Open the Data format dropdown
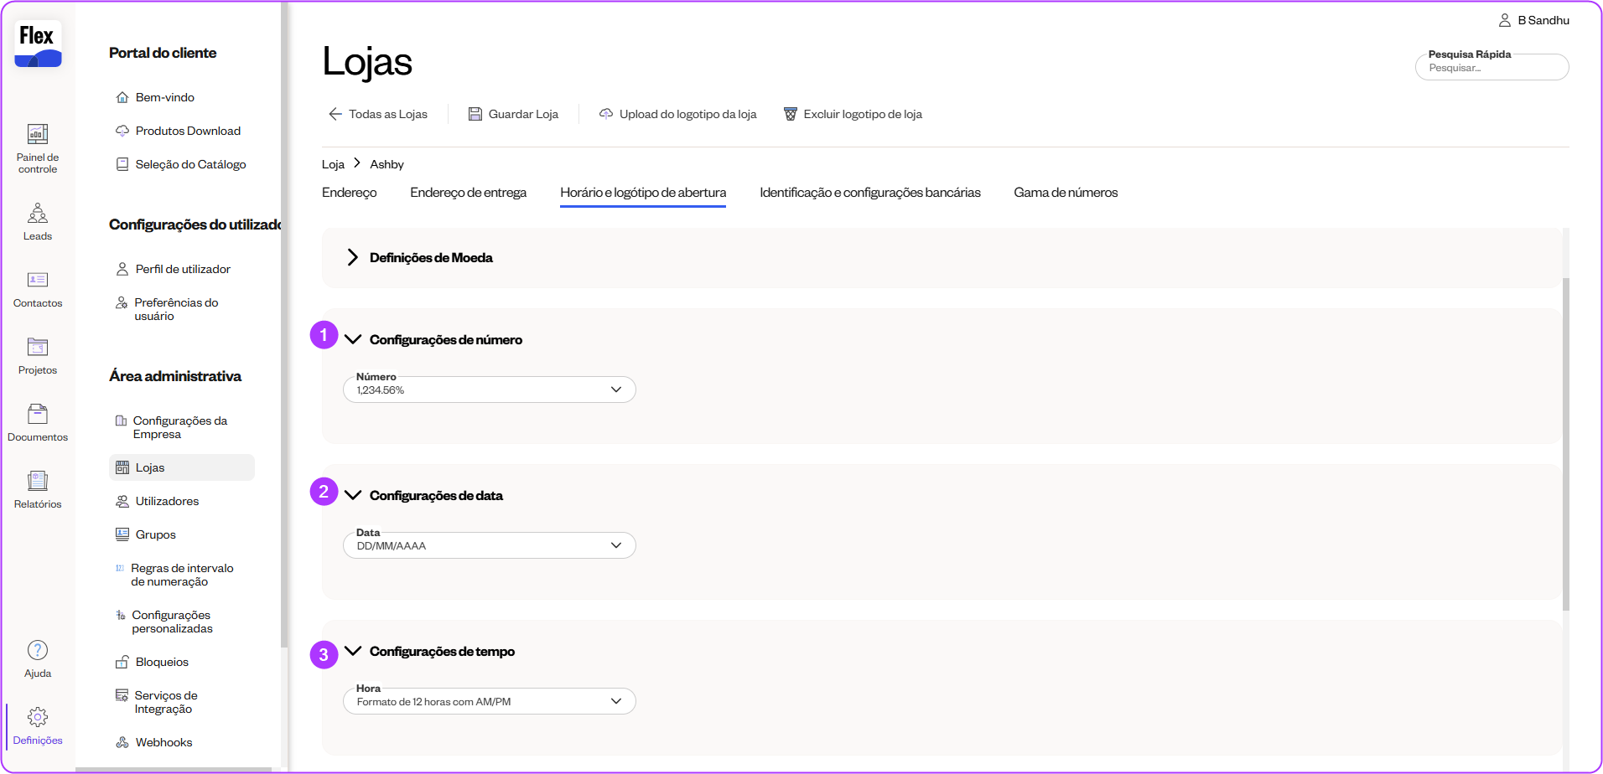The image size is (1603, 774). [x=490, y=546]
